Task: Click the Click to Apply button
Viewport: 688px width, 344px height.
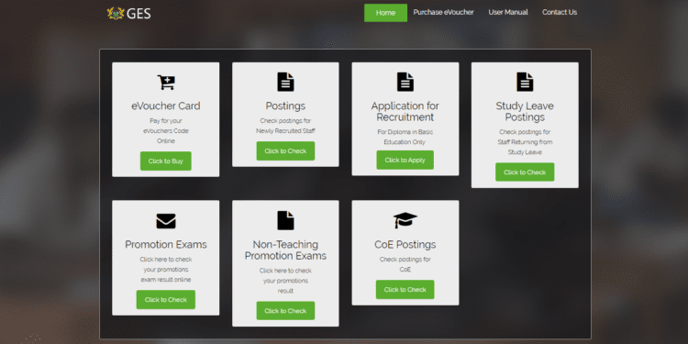Action: pyautogui.click(x=405, y=161)
